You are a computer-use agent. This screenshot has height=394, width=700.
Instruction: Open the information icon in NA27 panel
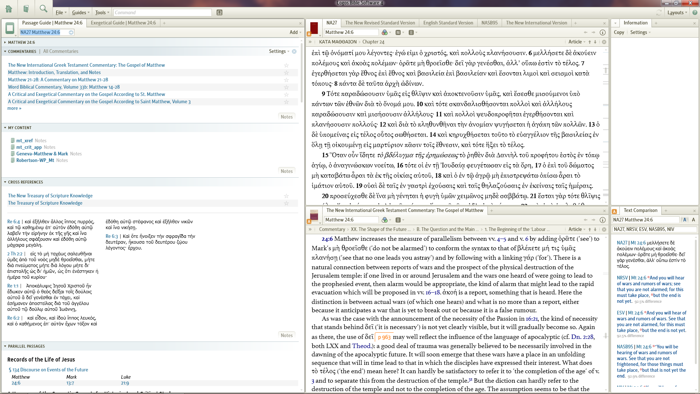coord(603,32)
